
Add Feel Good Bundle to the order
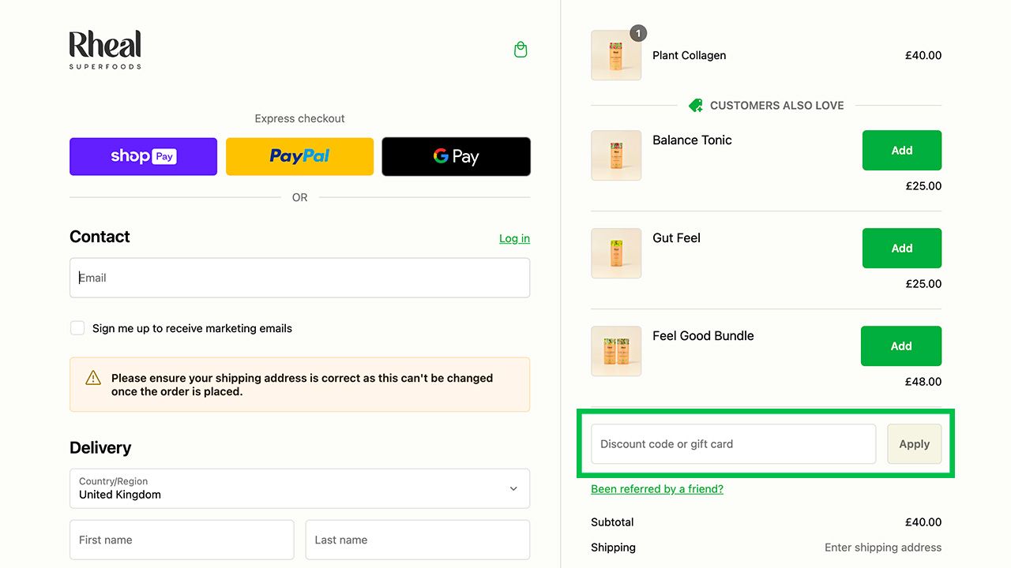click(900, 346)
